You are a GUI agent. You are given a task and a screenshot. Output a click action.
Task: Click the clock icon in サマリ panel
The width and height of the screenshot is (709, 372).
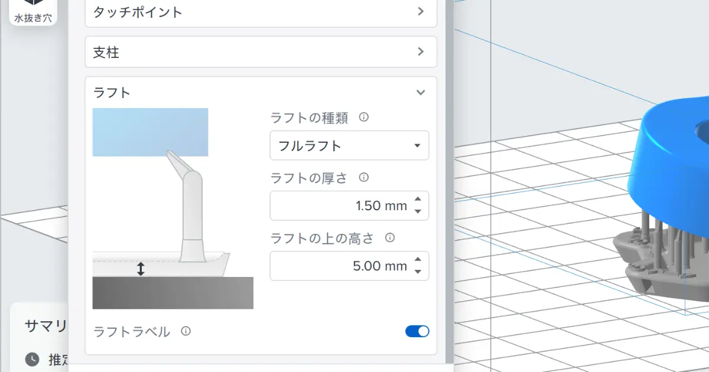pyautogui.click(x=32, y=359)
